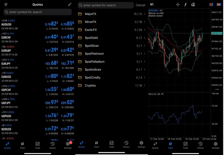The width and height of the screenshot is (224, 155).
Task: Select the EURJPY quote row
Action: [38, 64]
